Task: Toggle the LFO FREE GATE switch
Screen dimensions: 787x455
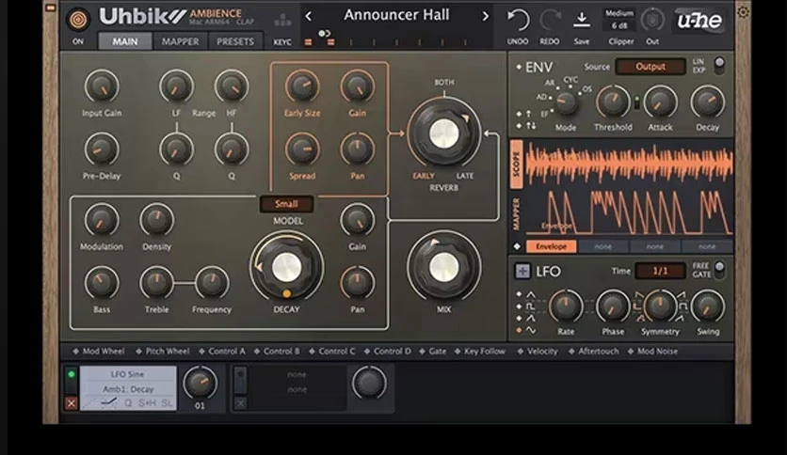Action: [719, 270]
